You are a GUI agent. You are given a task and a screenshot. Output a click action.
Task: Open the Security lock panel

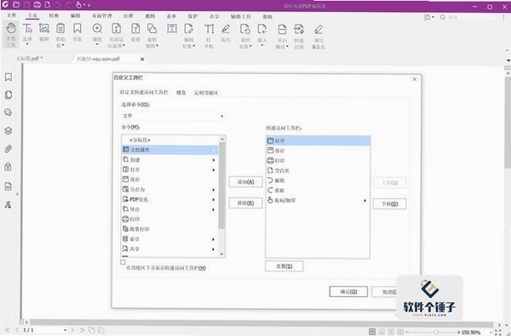[9, 167]
